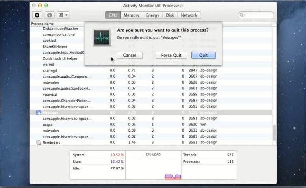Image resolution: width=306 pixels, height=188 pixels.
Task: Confirm with the Quit button
Action: tap(204, 55)
